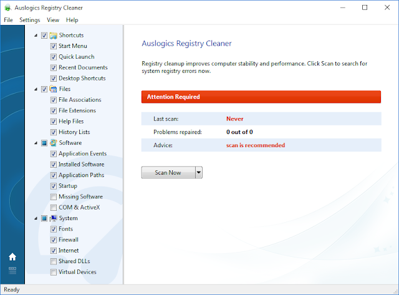Open the list view icon below Home
The height and width of the screenshot is (295, 399).
point(12,271)
